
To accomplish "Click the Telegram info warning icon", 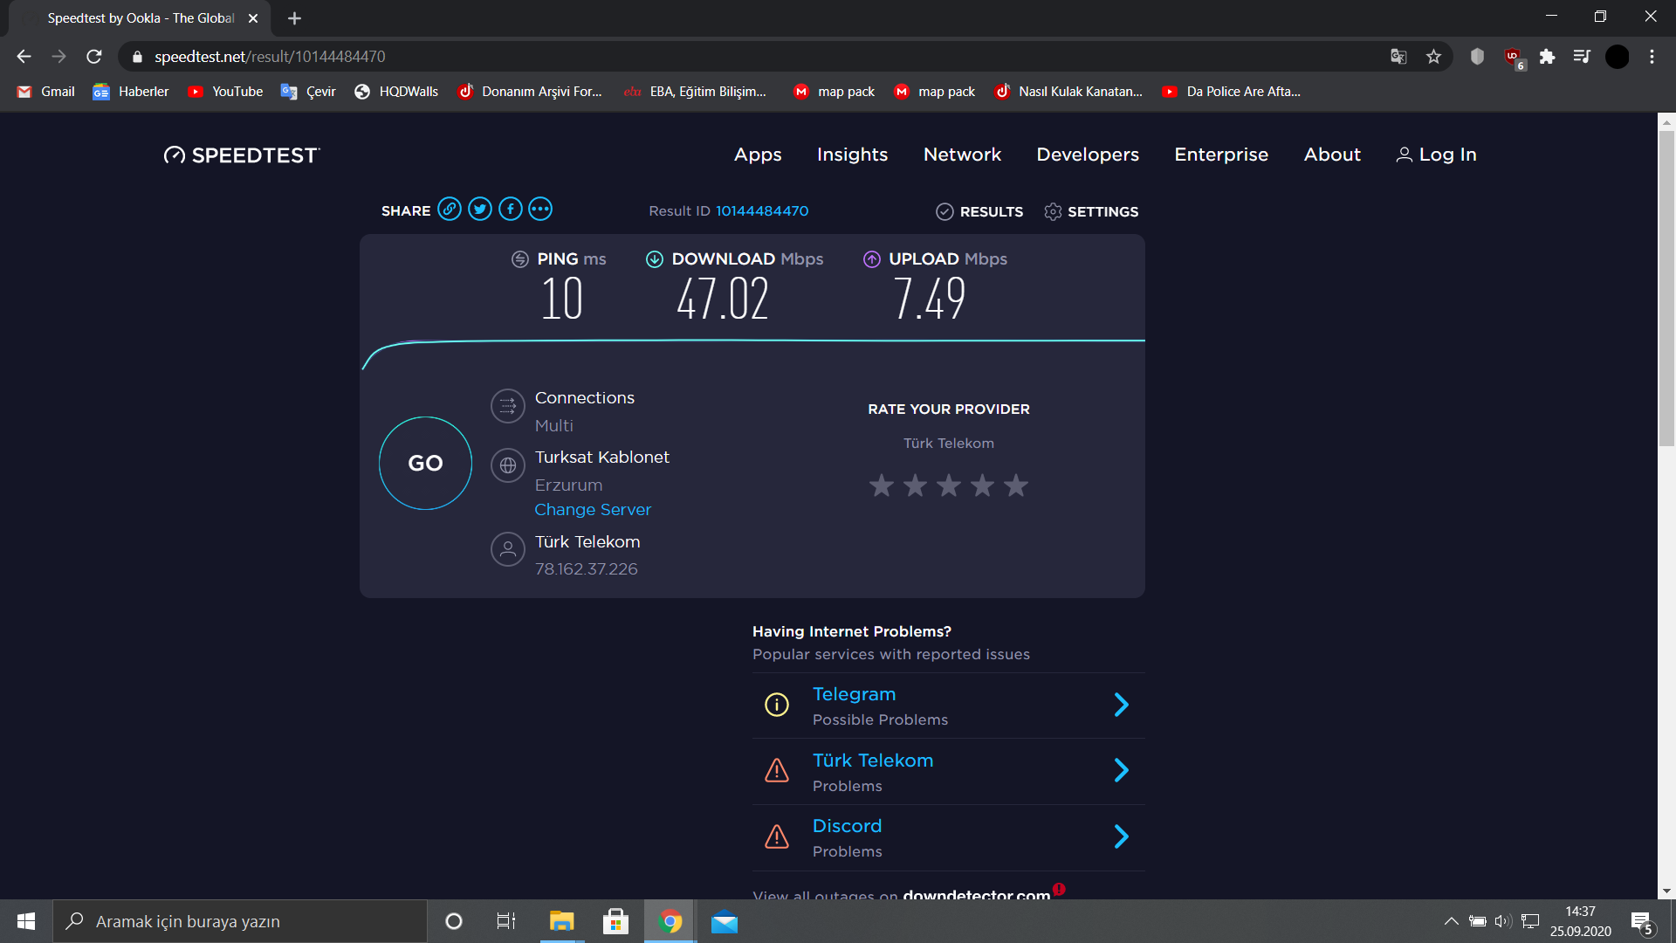I will pyautogui.click(x=777, y=705).
